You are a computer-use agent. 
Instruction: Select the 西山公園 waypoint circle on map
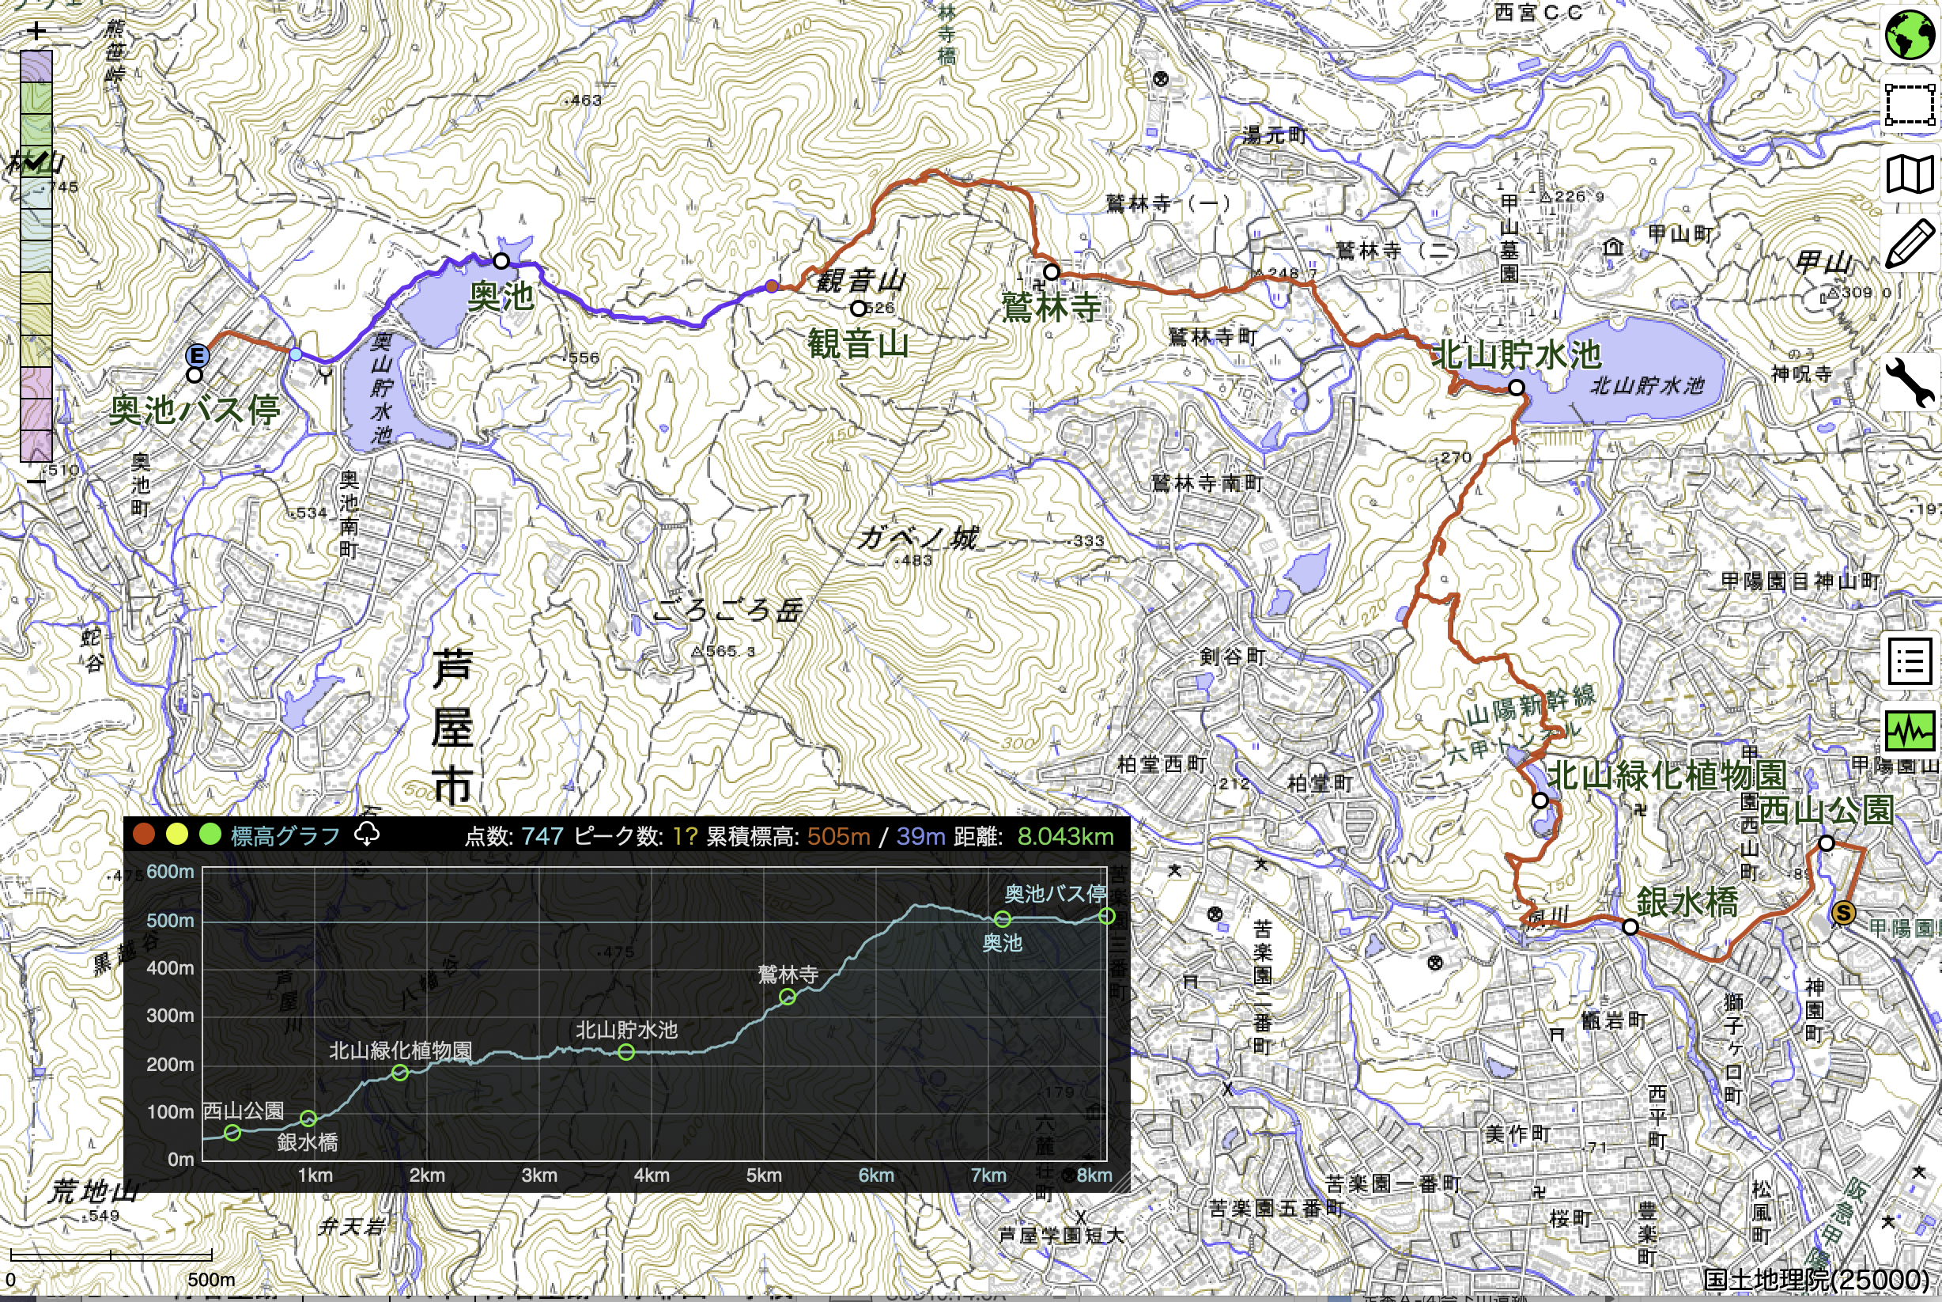1826,842
